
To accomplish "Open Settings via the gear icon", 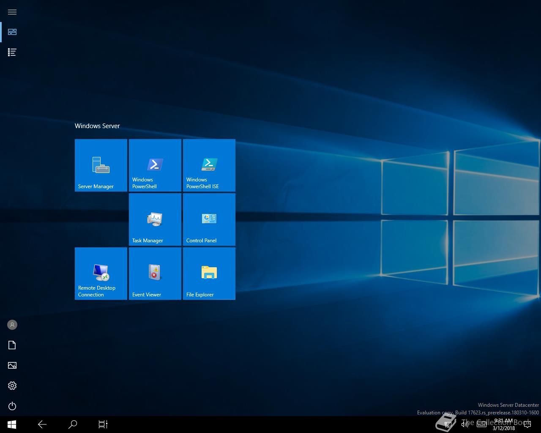I will (x=12, y=386).
